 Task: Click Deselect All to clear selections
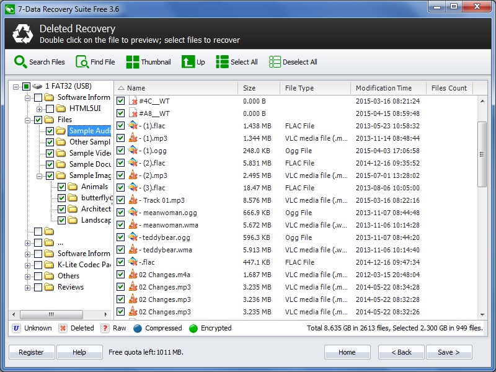coord(293,62)
